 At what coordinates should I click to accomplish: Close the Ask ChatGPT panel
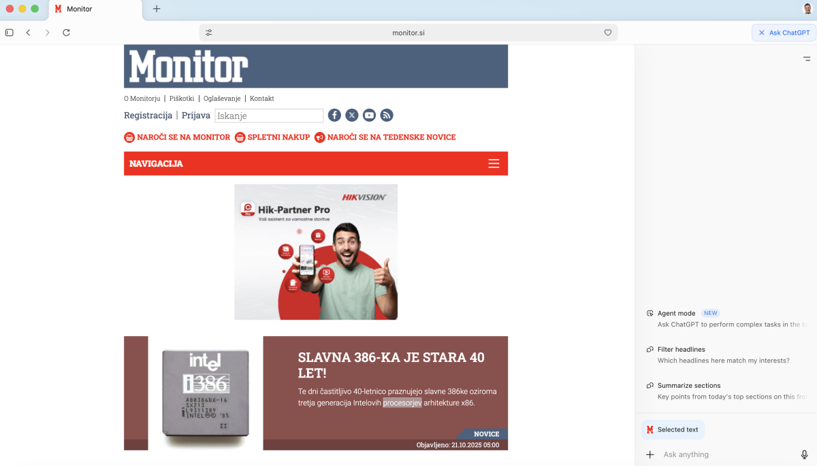tap(762, 33)
